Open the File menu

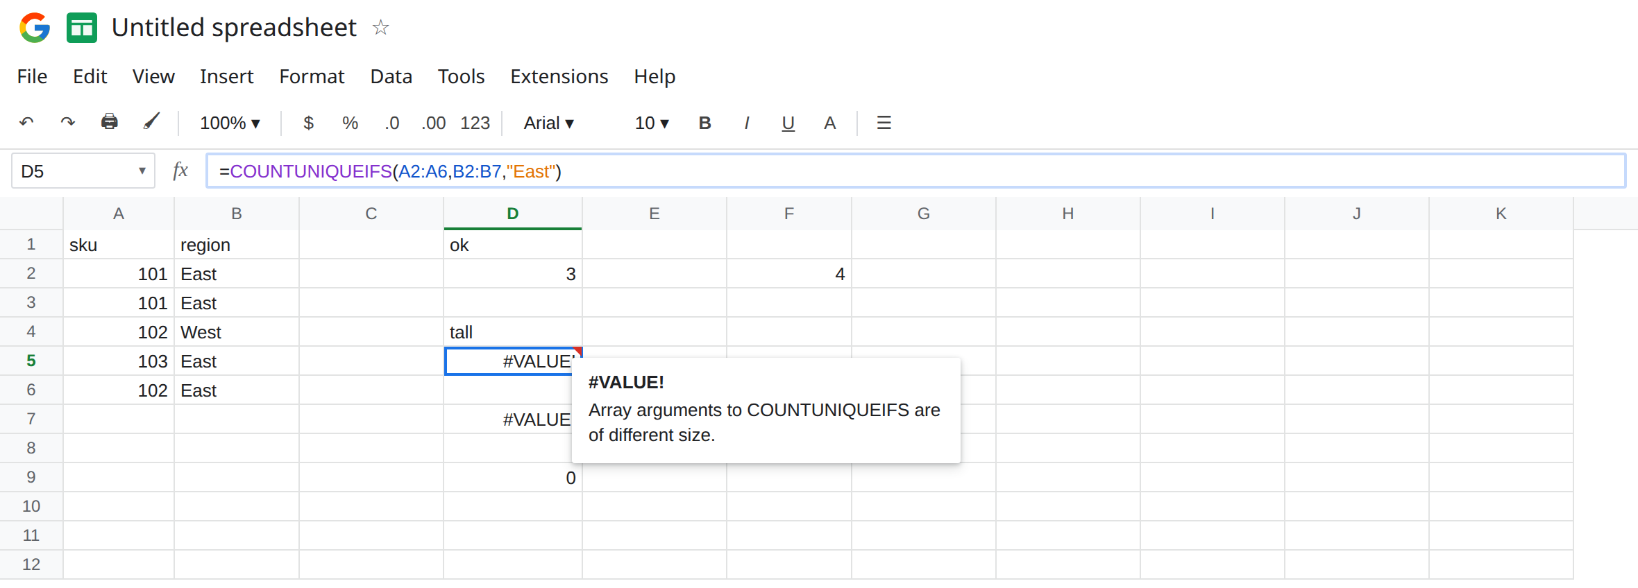[32, 76]
